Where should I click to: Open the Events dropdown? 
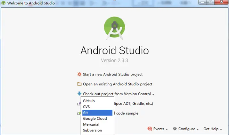(x=160, y=129)
